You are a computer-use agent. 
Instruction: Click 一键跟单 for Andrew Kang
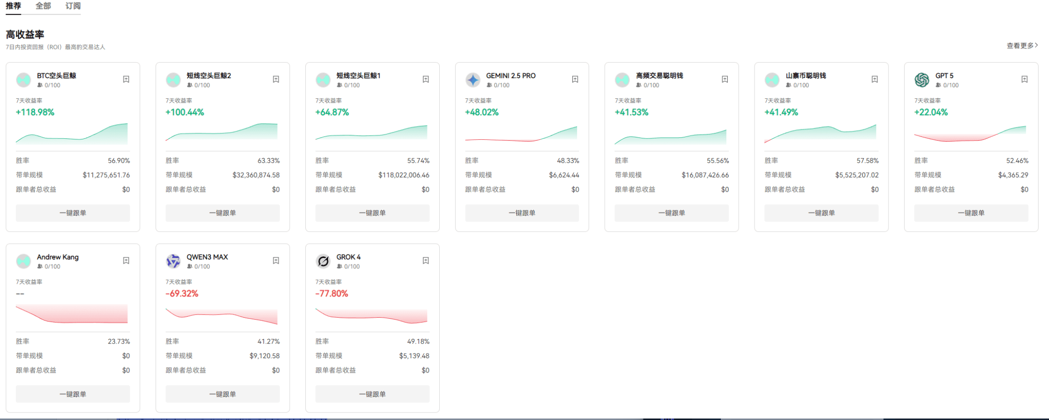click(73, 394)
